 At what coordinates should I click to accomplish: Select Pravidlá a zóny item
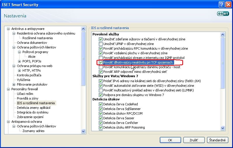point(27,98)
